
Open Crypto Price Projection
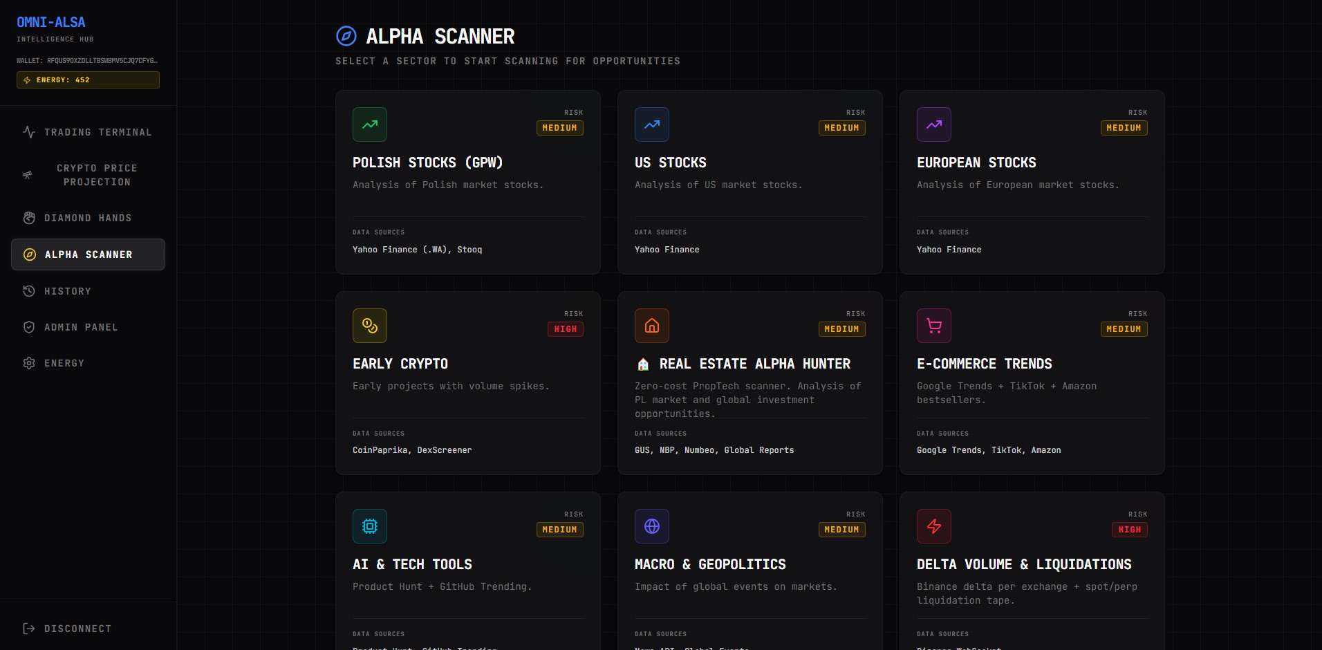(88, 175)
